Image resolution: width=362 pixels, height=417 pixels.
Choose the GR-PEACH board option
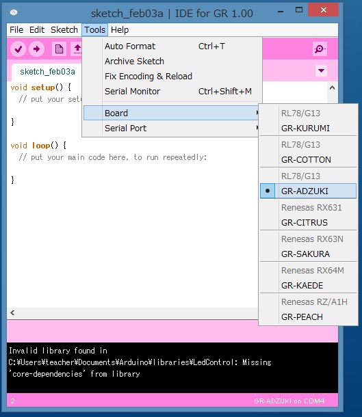pos(308,317)
